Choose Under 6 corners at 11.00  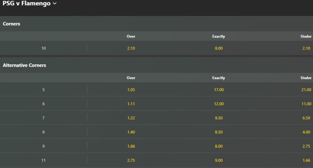305,104
